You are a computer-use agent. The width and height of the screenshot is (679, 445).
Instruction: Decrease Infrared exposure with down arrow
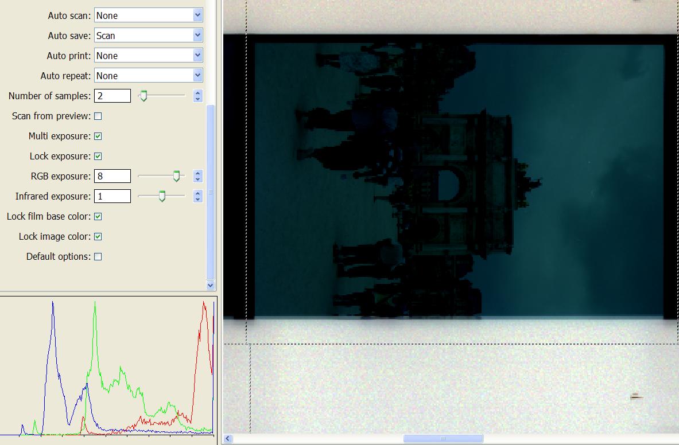198,200
